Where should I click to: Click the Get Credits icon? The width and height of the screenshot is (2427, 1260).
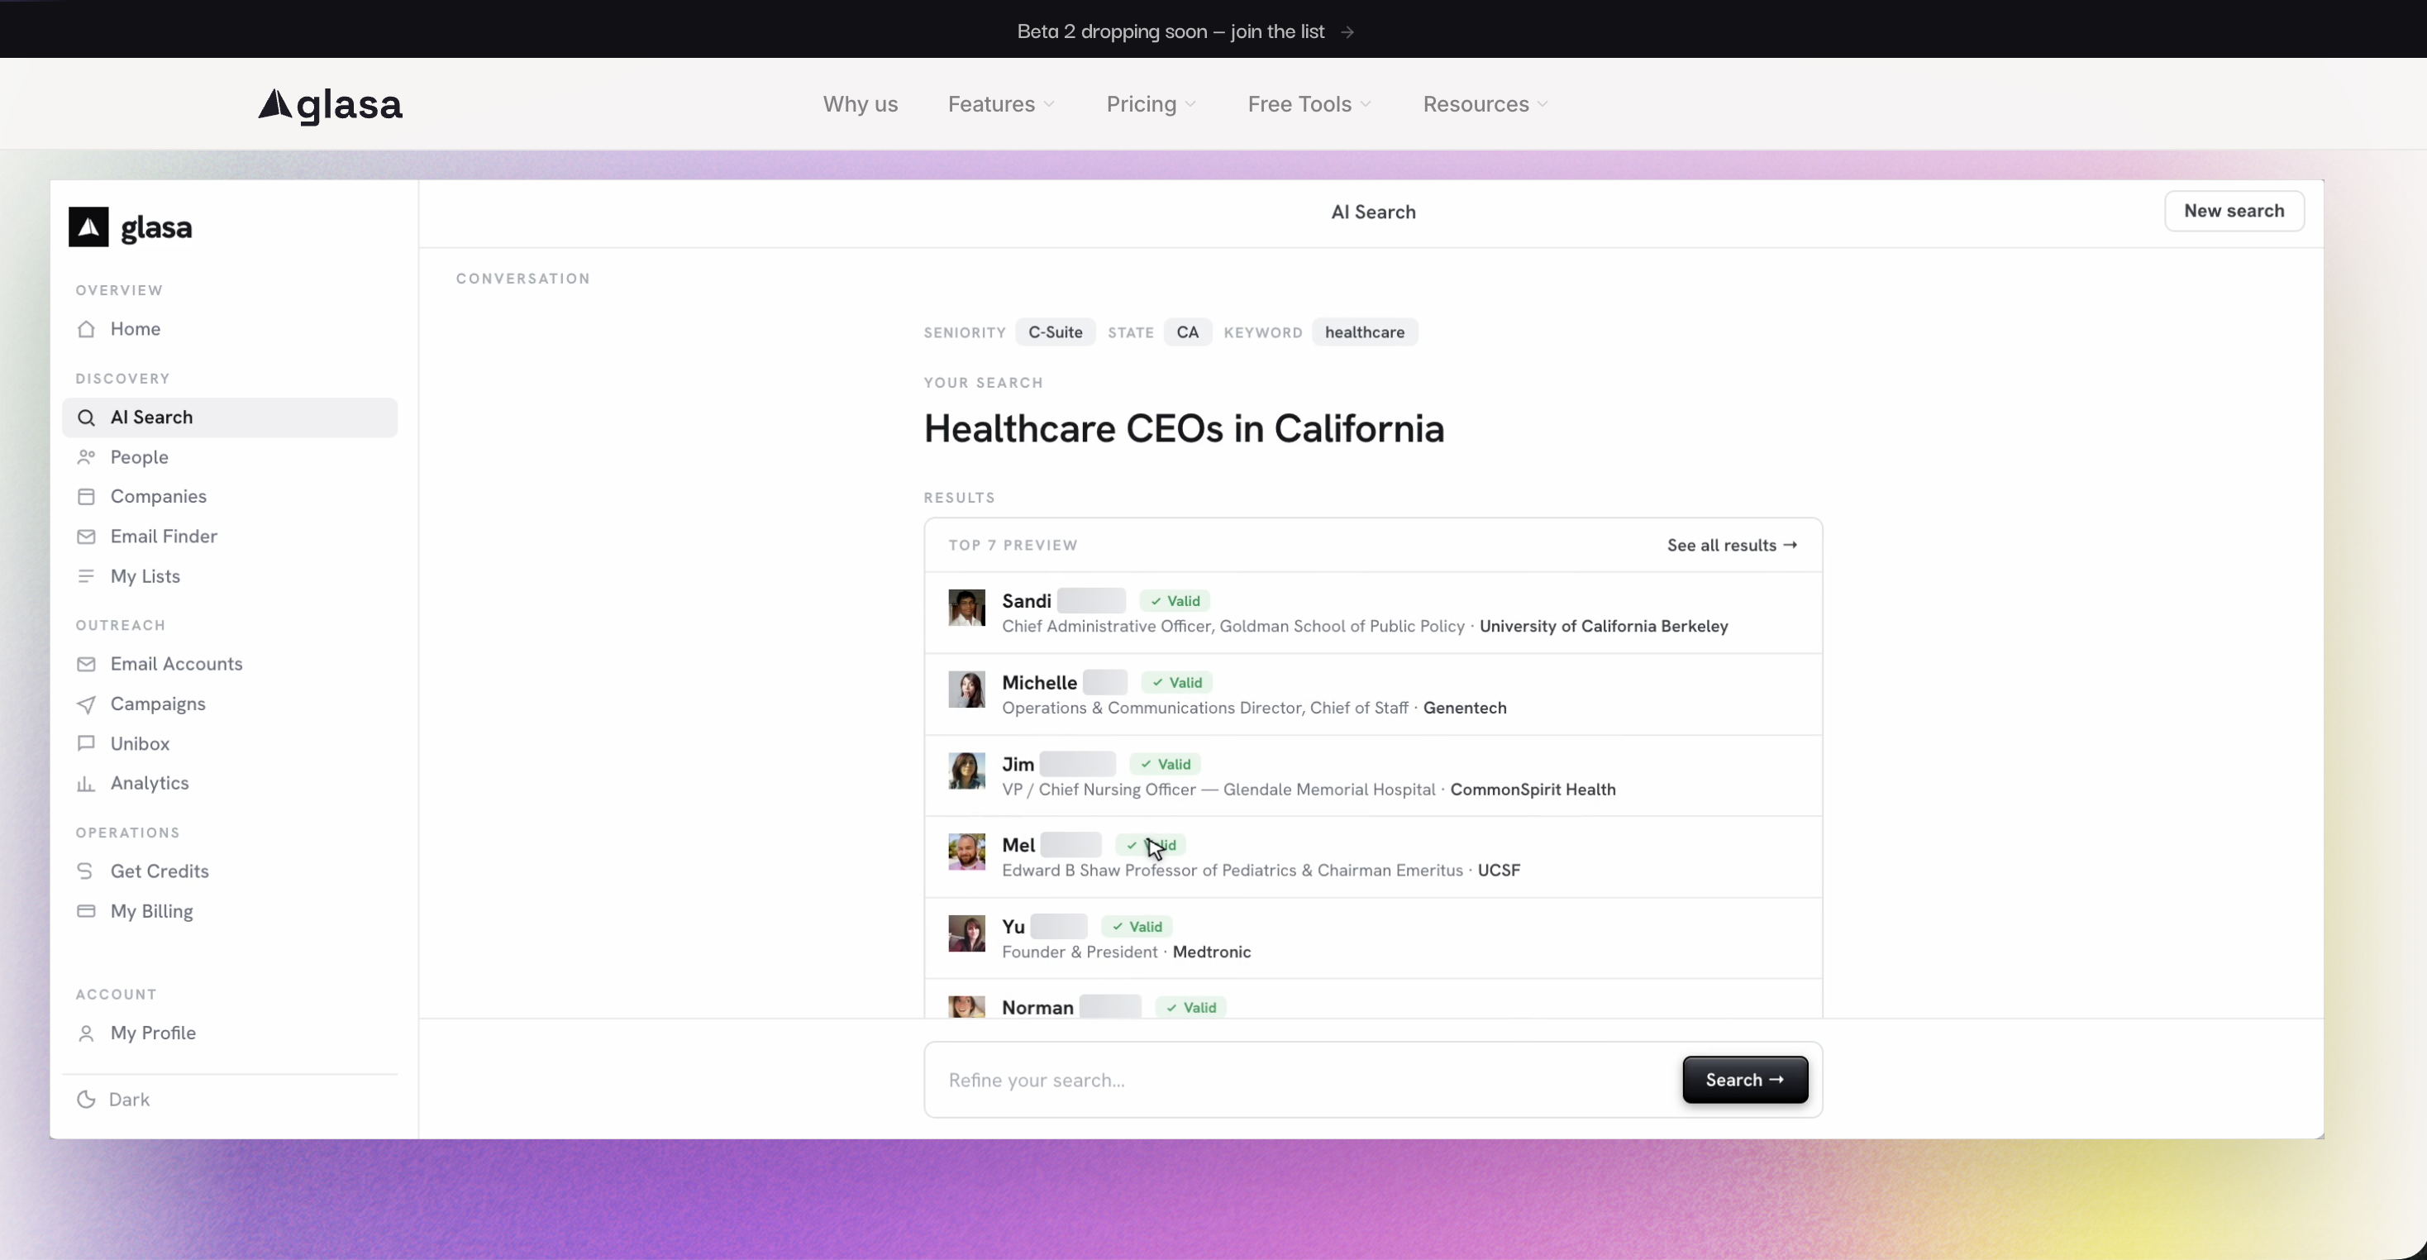[86, 871]
